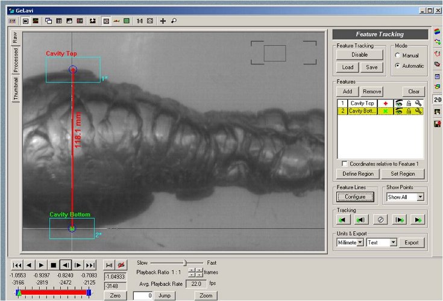Select the Manual mode radio button
443x301 pixels.
point(398,55)
